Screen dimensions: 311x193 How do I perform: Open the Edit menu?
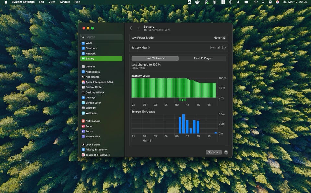[x=41, y=2]
